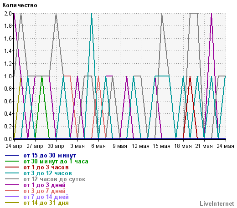Choose the 'от 3 до 7 дней' legend entry

[x=44, y=191]
